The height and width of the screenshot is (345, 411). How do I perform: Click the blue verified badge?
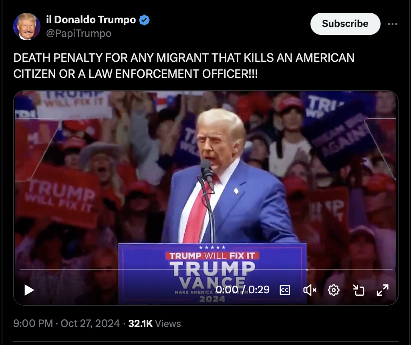click(x=144, y=20)
